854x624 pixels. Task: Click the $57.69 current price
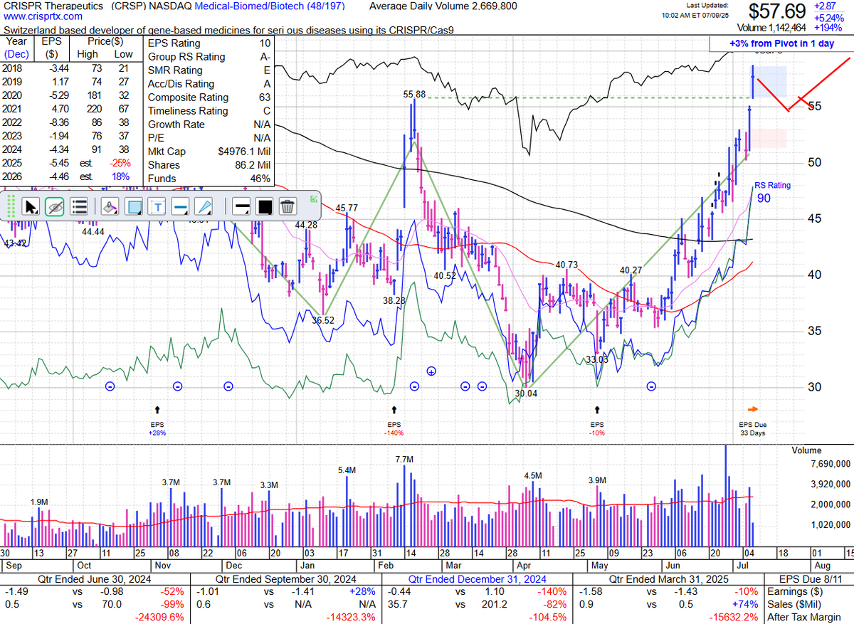[x=777, y=12]
